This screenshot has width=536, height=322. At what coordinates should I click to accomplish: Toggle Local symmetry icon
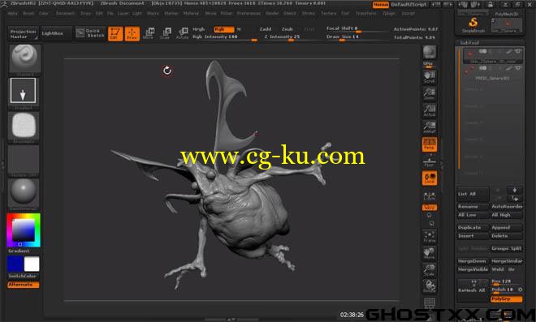(x=430, y=178)
